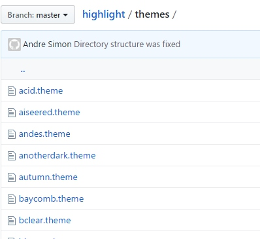Click the file icon beside bclear.theme
Image resolution: width=260 pixels, height=239 pixels.
tap(12, 221)
